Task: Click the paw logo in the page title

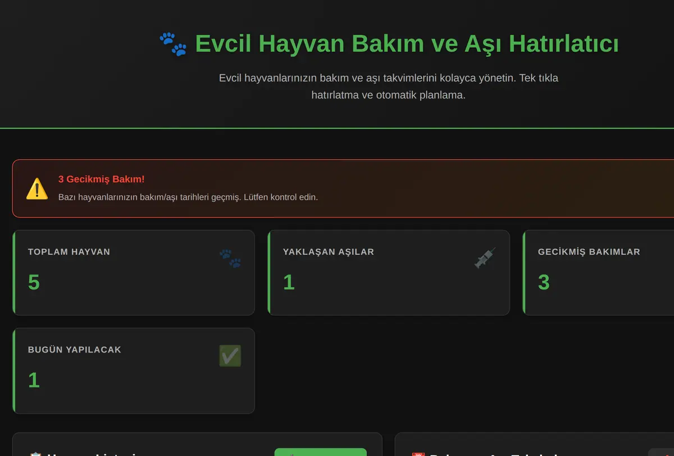Action: pyautogui.click(x=173, y=44)
